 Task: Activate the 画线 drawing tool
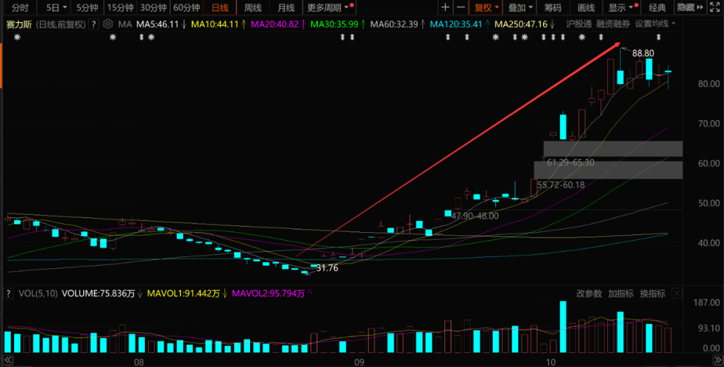click(x=585, y=7)
